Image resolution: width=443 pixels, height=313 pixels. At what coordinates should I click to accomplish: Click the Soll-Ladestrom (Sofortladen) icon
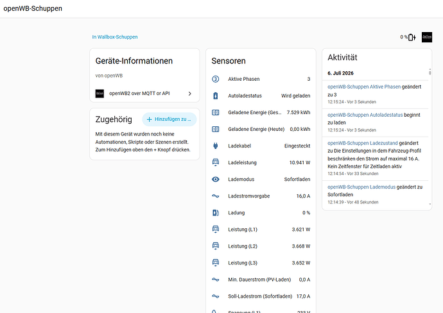click(x=215, y=296)
